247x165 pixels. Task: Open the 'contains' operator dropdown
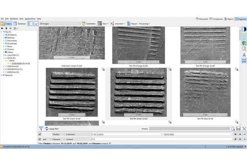[79, 139]
